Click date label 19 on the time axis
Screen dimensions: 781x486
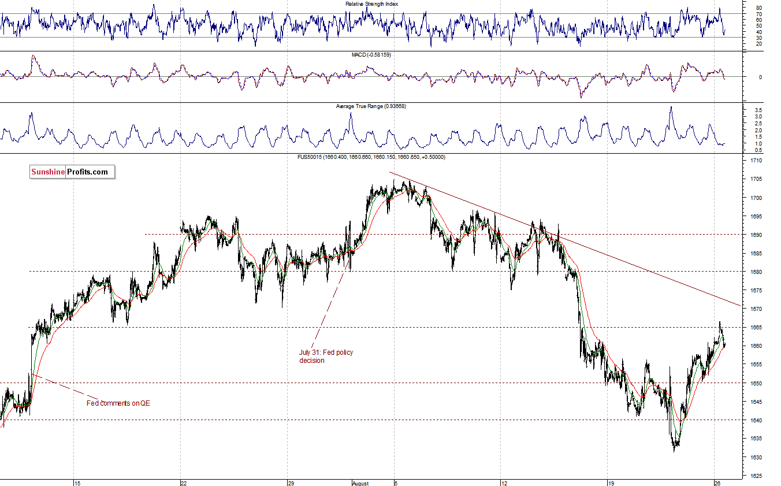click(611, 483)
